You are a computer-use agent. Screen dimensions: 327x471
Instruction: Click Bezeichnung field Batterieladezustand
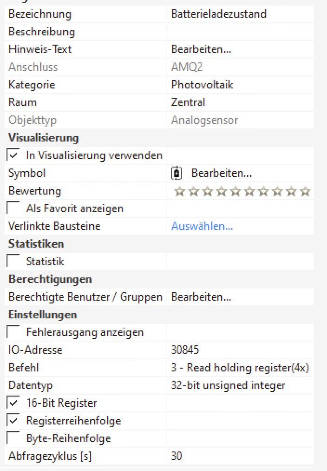coord(241,14)
